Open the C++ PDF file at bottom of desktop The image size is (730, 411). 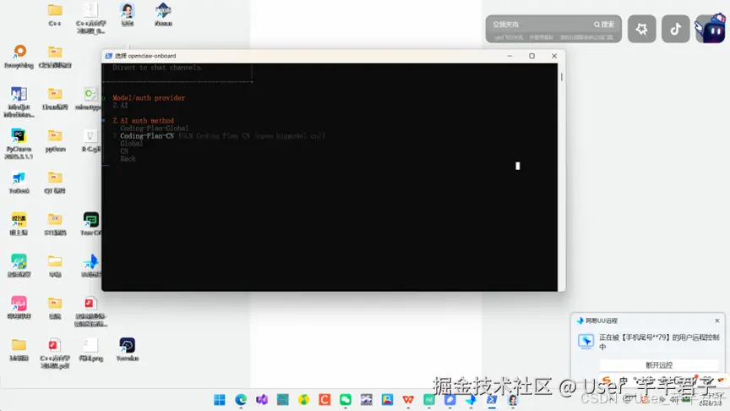point(54,353)
